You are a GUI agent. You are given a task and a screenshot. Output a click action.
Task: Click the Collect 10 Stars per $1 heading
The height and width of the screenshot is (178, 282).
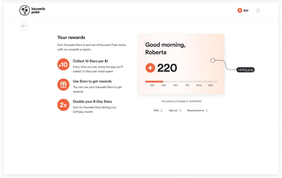tap(90, 61)
